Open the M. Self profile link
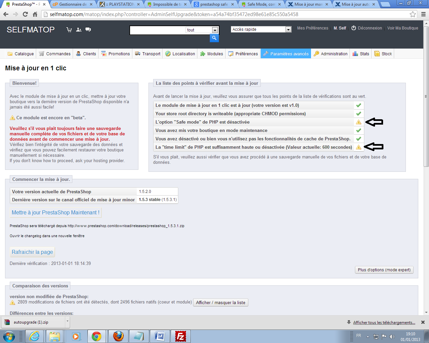This screenshot has width=429, height=343. (340, 28)
